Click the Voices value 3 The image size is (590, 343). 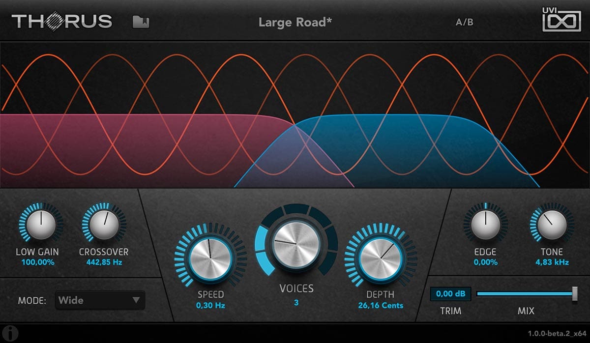pos(296,303)
